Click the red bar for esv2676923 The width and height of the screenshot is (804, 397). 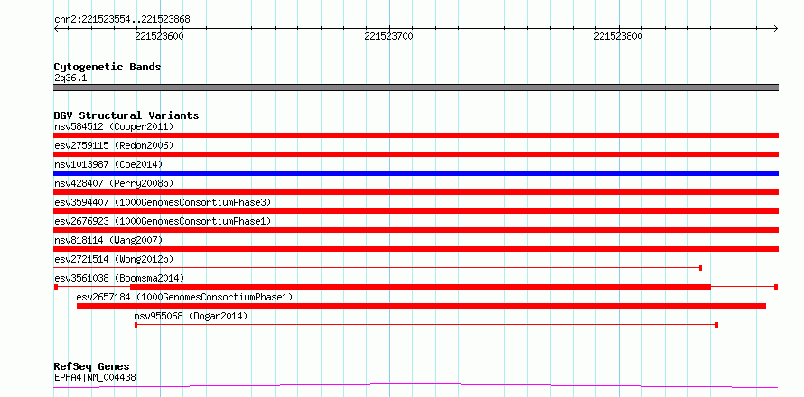tap(416, 230)
